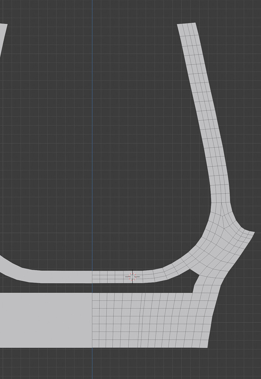Click the 3D cursor crosshair marker
Image resolution: width=261 pixels, height=379 pixels.
click(x=133, y=277)
